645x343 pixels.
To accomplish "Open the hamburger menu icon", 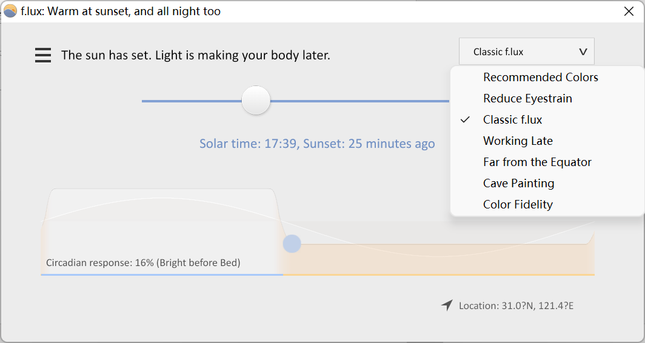I will 43,55.
